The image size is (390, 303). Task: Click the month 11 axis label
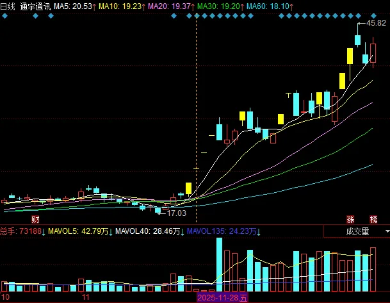pyautogui.click(x=86, y=297)
